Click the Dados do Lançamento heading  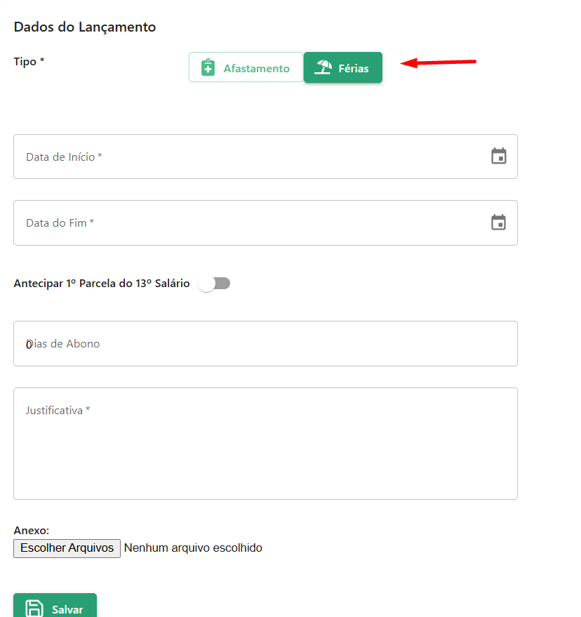[x=85, y=27]
